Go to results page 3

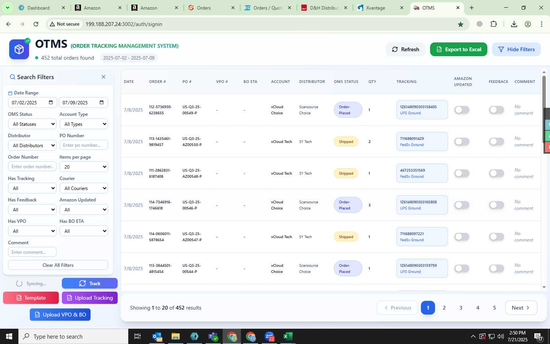tap(461, 308)
